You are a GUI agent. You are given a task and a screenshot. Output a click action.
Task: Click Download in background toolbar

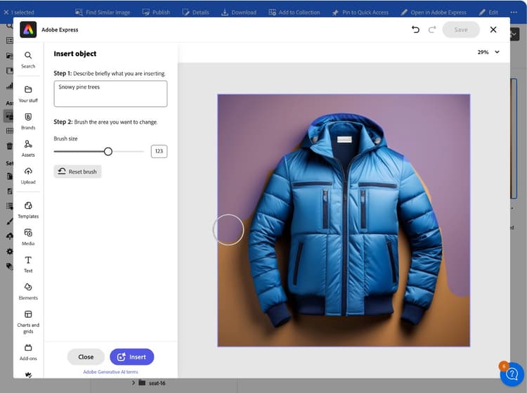tap(239, 13)
